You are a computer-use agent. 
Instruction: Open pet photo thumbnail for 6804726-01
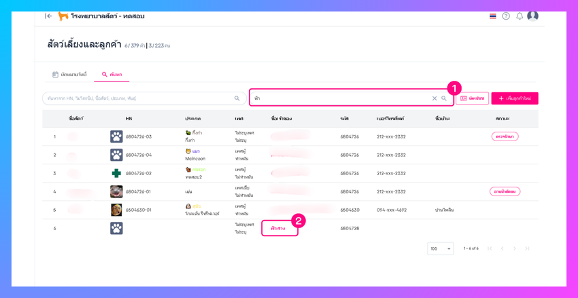click(116, 191)
